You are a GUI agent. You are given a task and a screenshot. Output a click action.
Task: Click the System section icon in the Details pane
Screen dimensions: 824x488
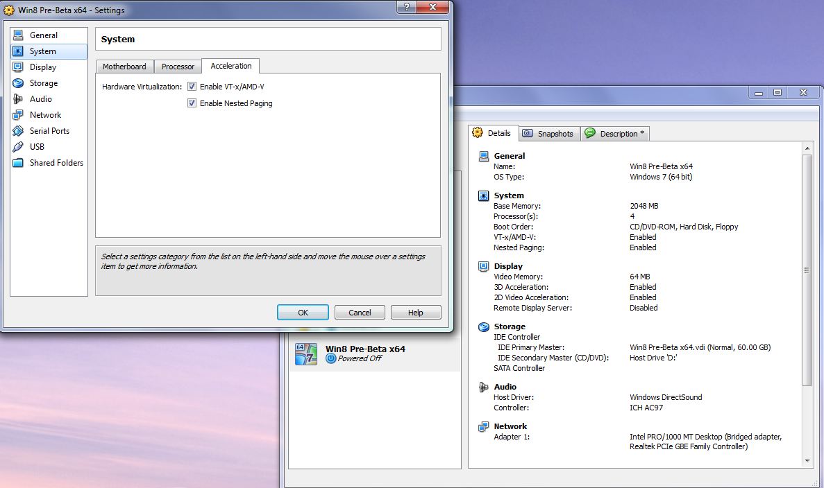pos(483,195)
